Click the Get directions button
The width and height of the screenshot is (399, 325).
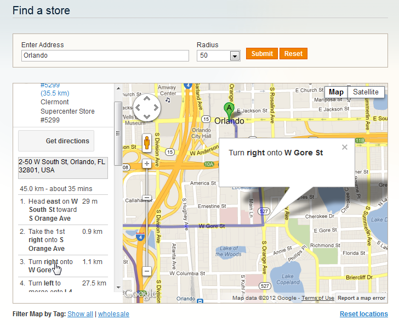point(56,141)
